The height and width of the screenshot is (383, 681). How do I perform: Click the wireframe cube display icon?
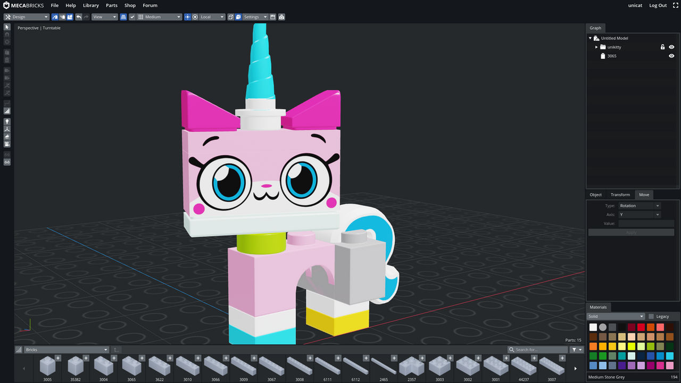point(231,17)
